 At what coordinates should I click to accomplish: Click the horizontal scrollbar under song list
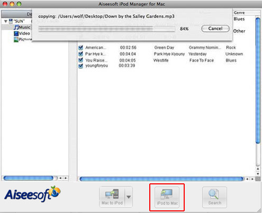tap(161, 179)
